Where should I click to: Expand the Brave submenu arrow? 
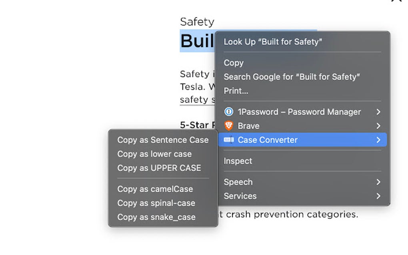378,126
